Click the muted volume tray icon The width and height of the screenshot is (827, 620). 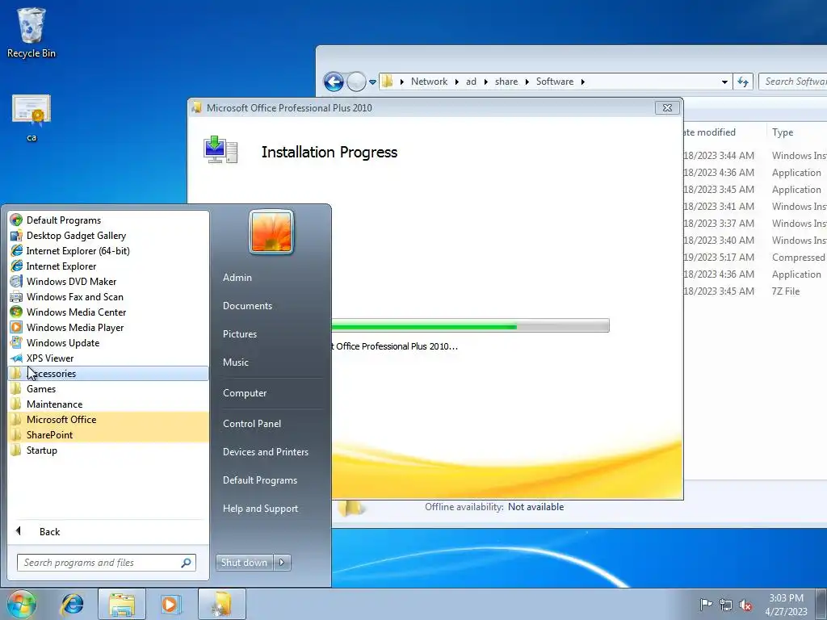point(745,605)
